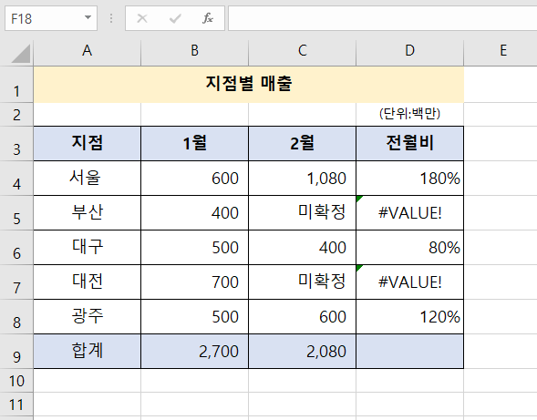The width and height of the screenshot is (537, 420).
Task: Click the #VALUE! error in 부산 row
Action: [x=409, y=213]
